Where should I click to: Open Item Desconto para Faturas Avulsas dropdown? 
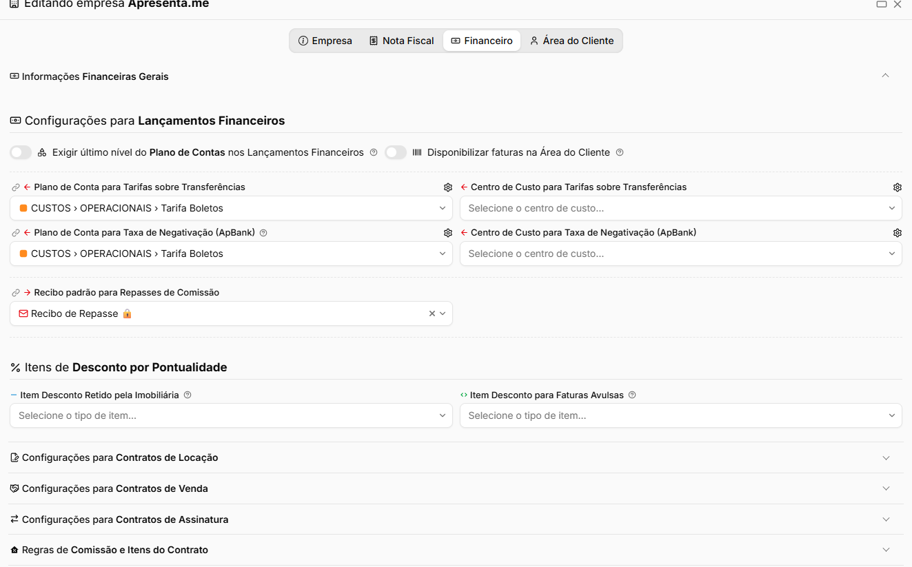point(681,415)
